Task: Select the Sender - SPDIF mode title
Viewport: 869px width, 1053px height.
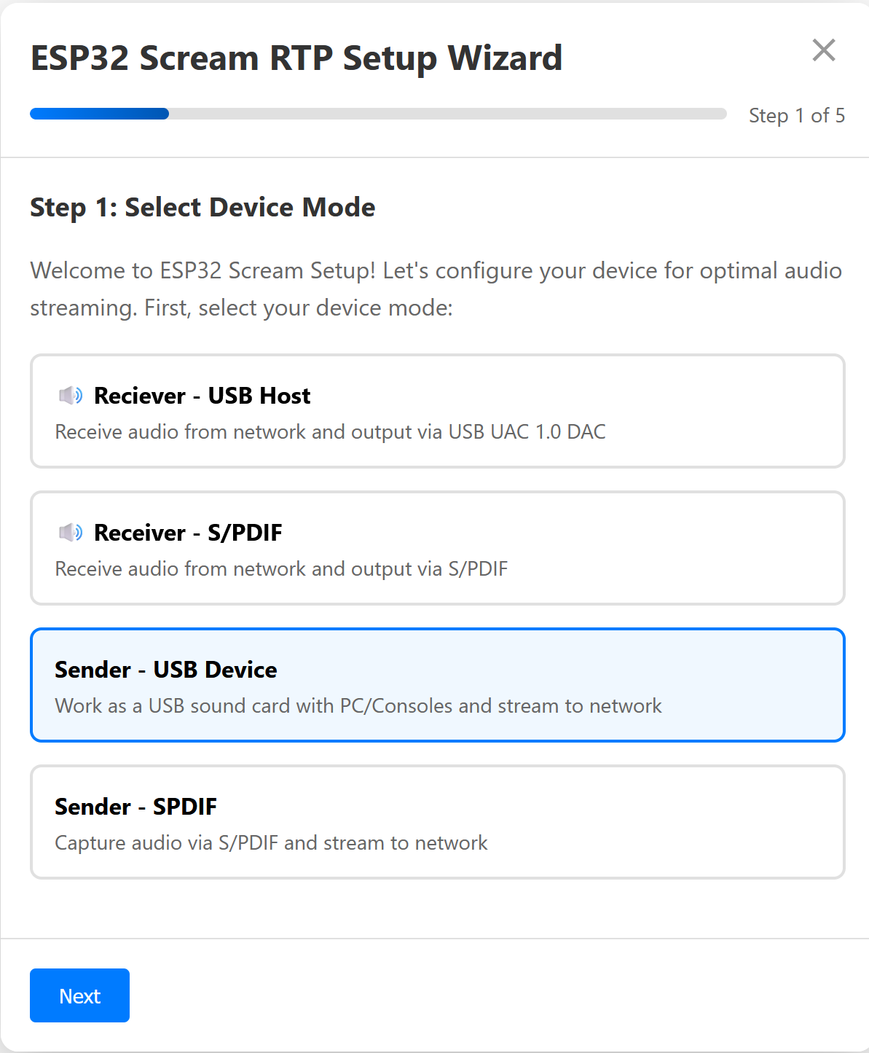Action: (x=136, y=807)
